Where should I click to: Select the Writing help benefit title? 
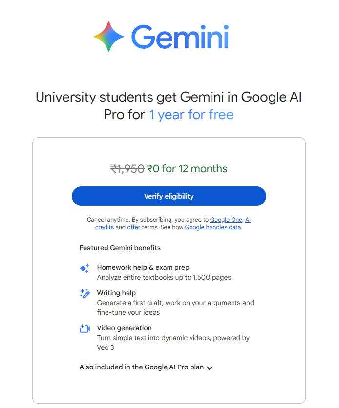click(116, 293)
